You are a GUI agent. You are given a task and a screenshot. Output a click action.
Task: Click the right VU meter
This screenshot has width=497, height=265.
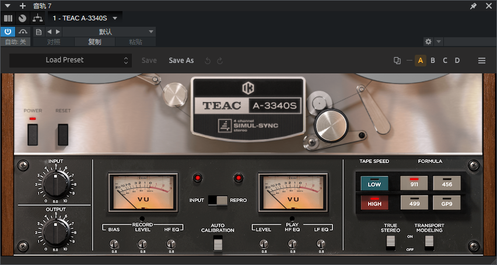pyautogui.click(x=293, y=193)
